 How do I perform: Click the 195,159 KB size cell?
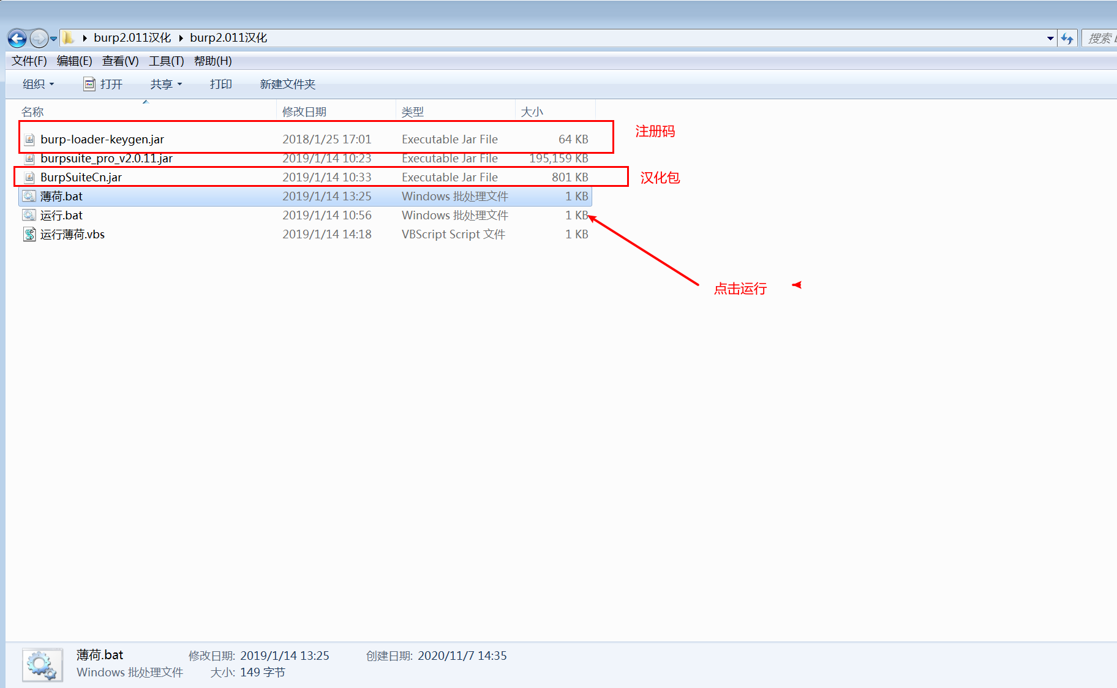tap(558, 158)
